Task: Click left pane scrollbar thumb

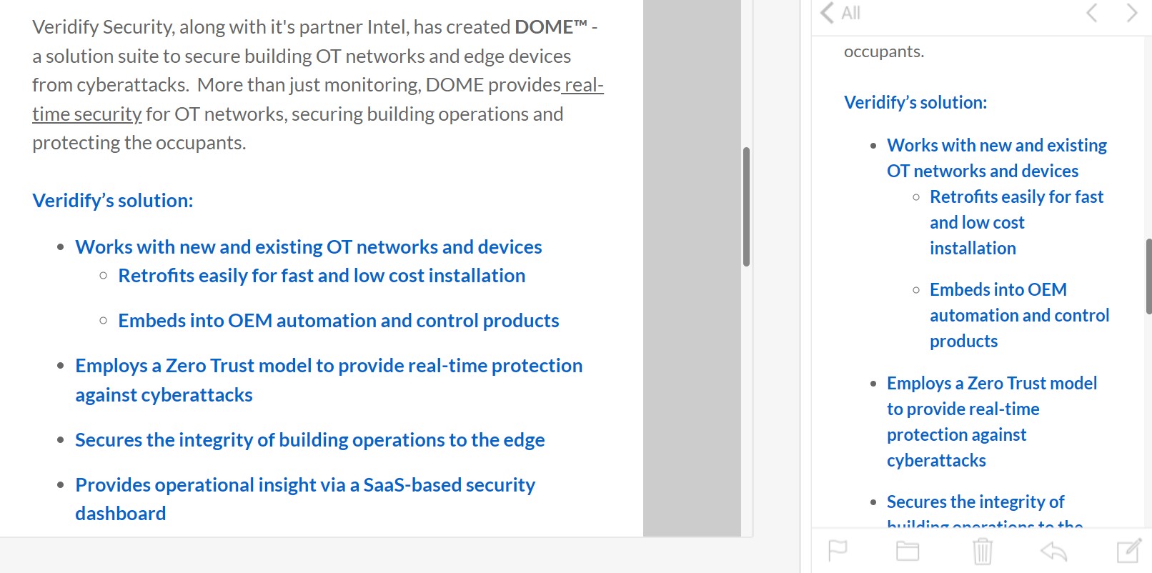Action: click(x=746, y=206)
